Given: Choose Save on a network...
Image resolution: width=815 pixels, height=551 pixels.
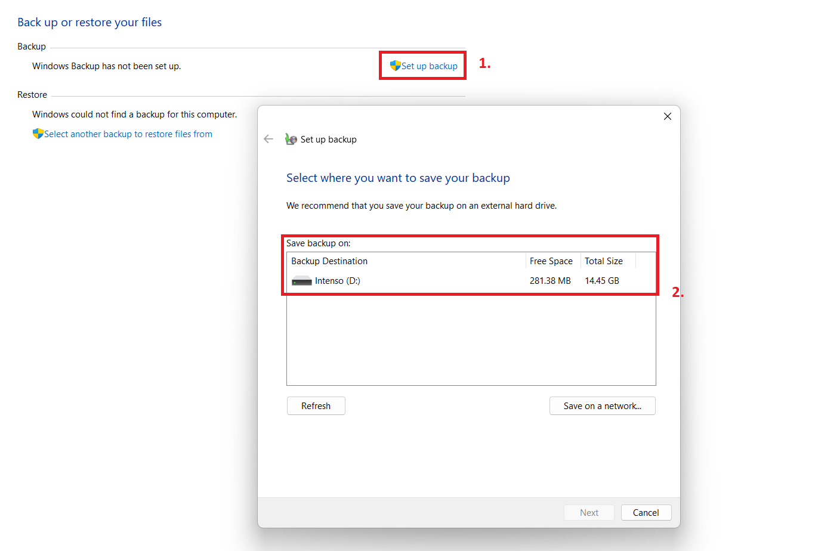Looking at the screenshot, I should click(x=602, y=406).
